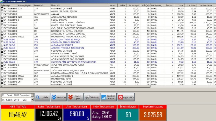Screen dimensions: 216x121
Task: Tick checkbox for CEM 26 CM TEFLON TENCERE row
Action: [x=2, y=42]
